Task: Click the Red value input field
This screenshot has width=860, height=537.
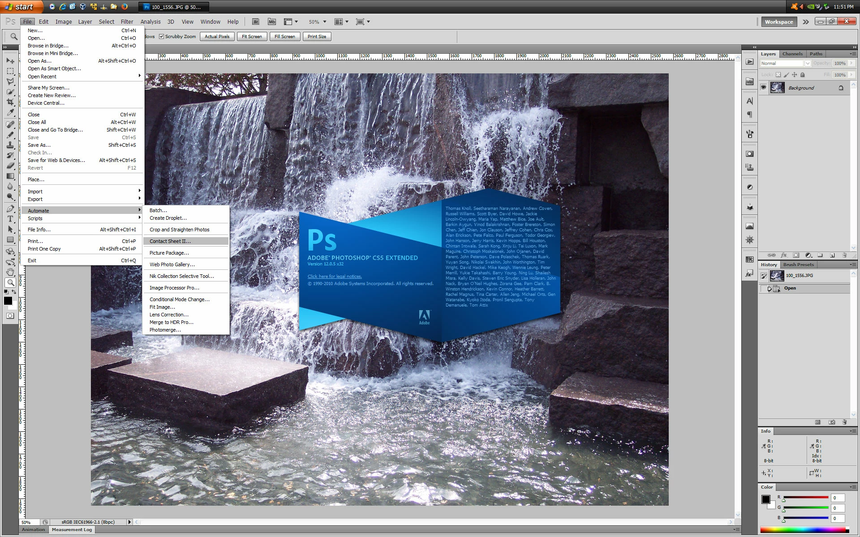Action: (x=837, y=498)
